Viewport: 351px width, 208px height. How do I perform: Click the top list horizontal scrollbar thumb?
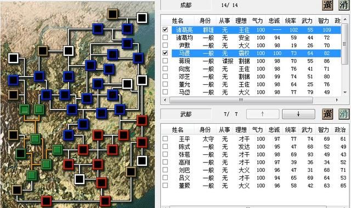tap(241, 100)
